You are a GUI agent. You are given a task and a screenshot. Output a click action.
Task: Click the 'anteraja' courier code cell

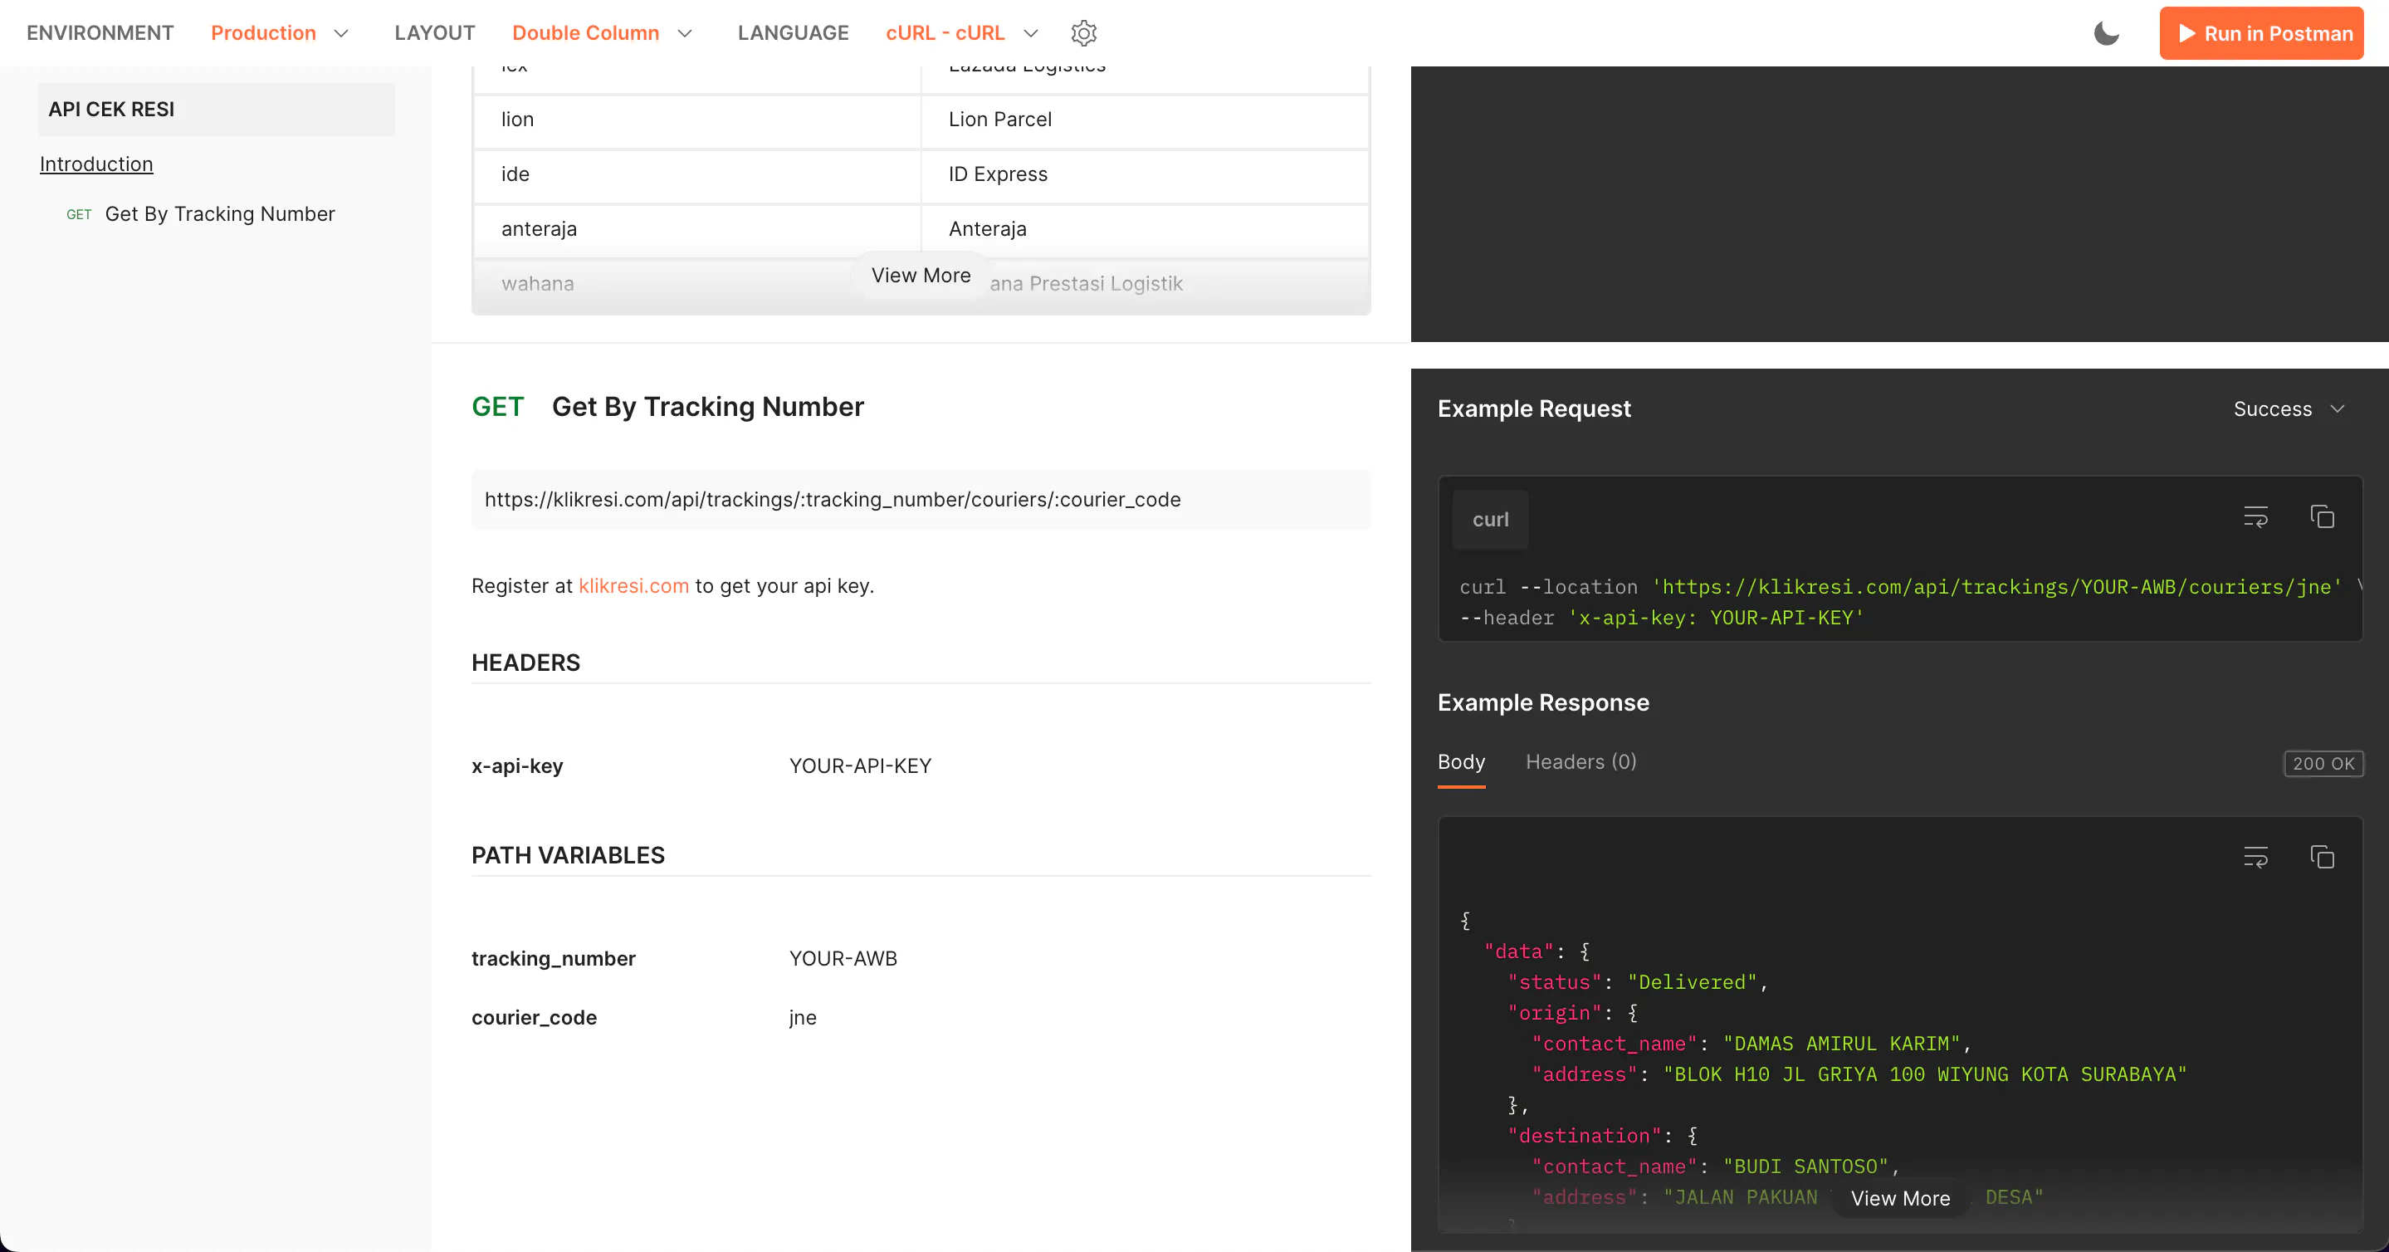(x=696, y=230)
